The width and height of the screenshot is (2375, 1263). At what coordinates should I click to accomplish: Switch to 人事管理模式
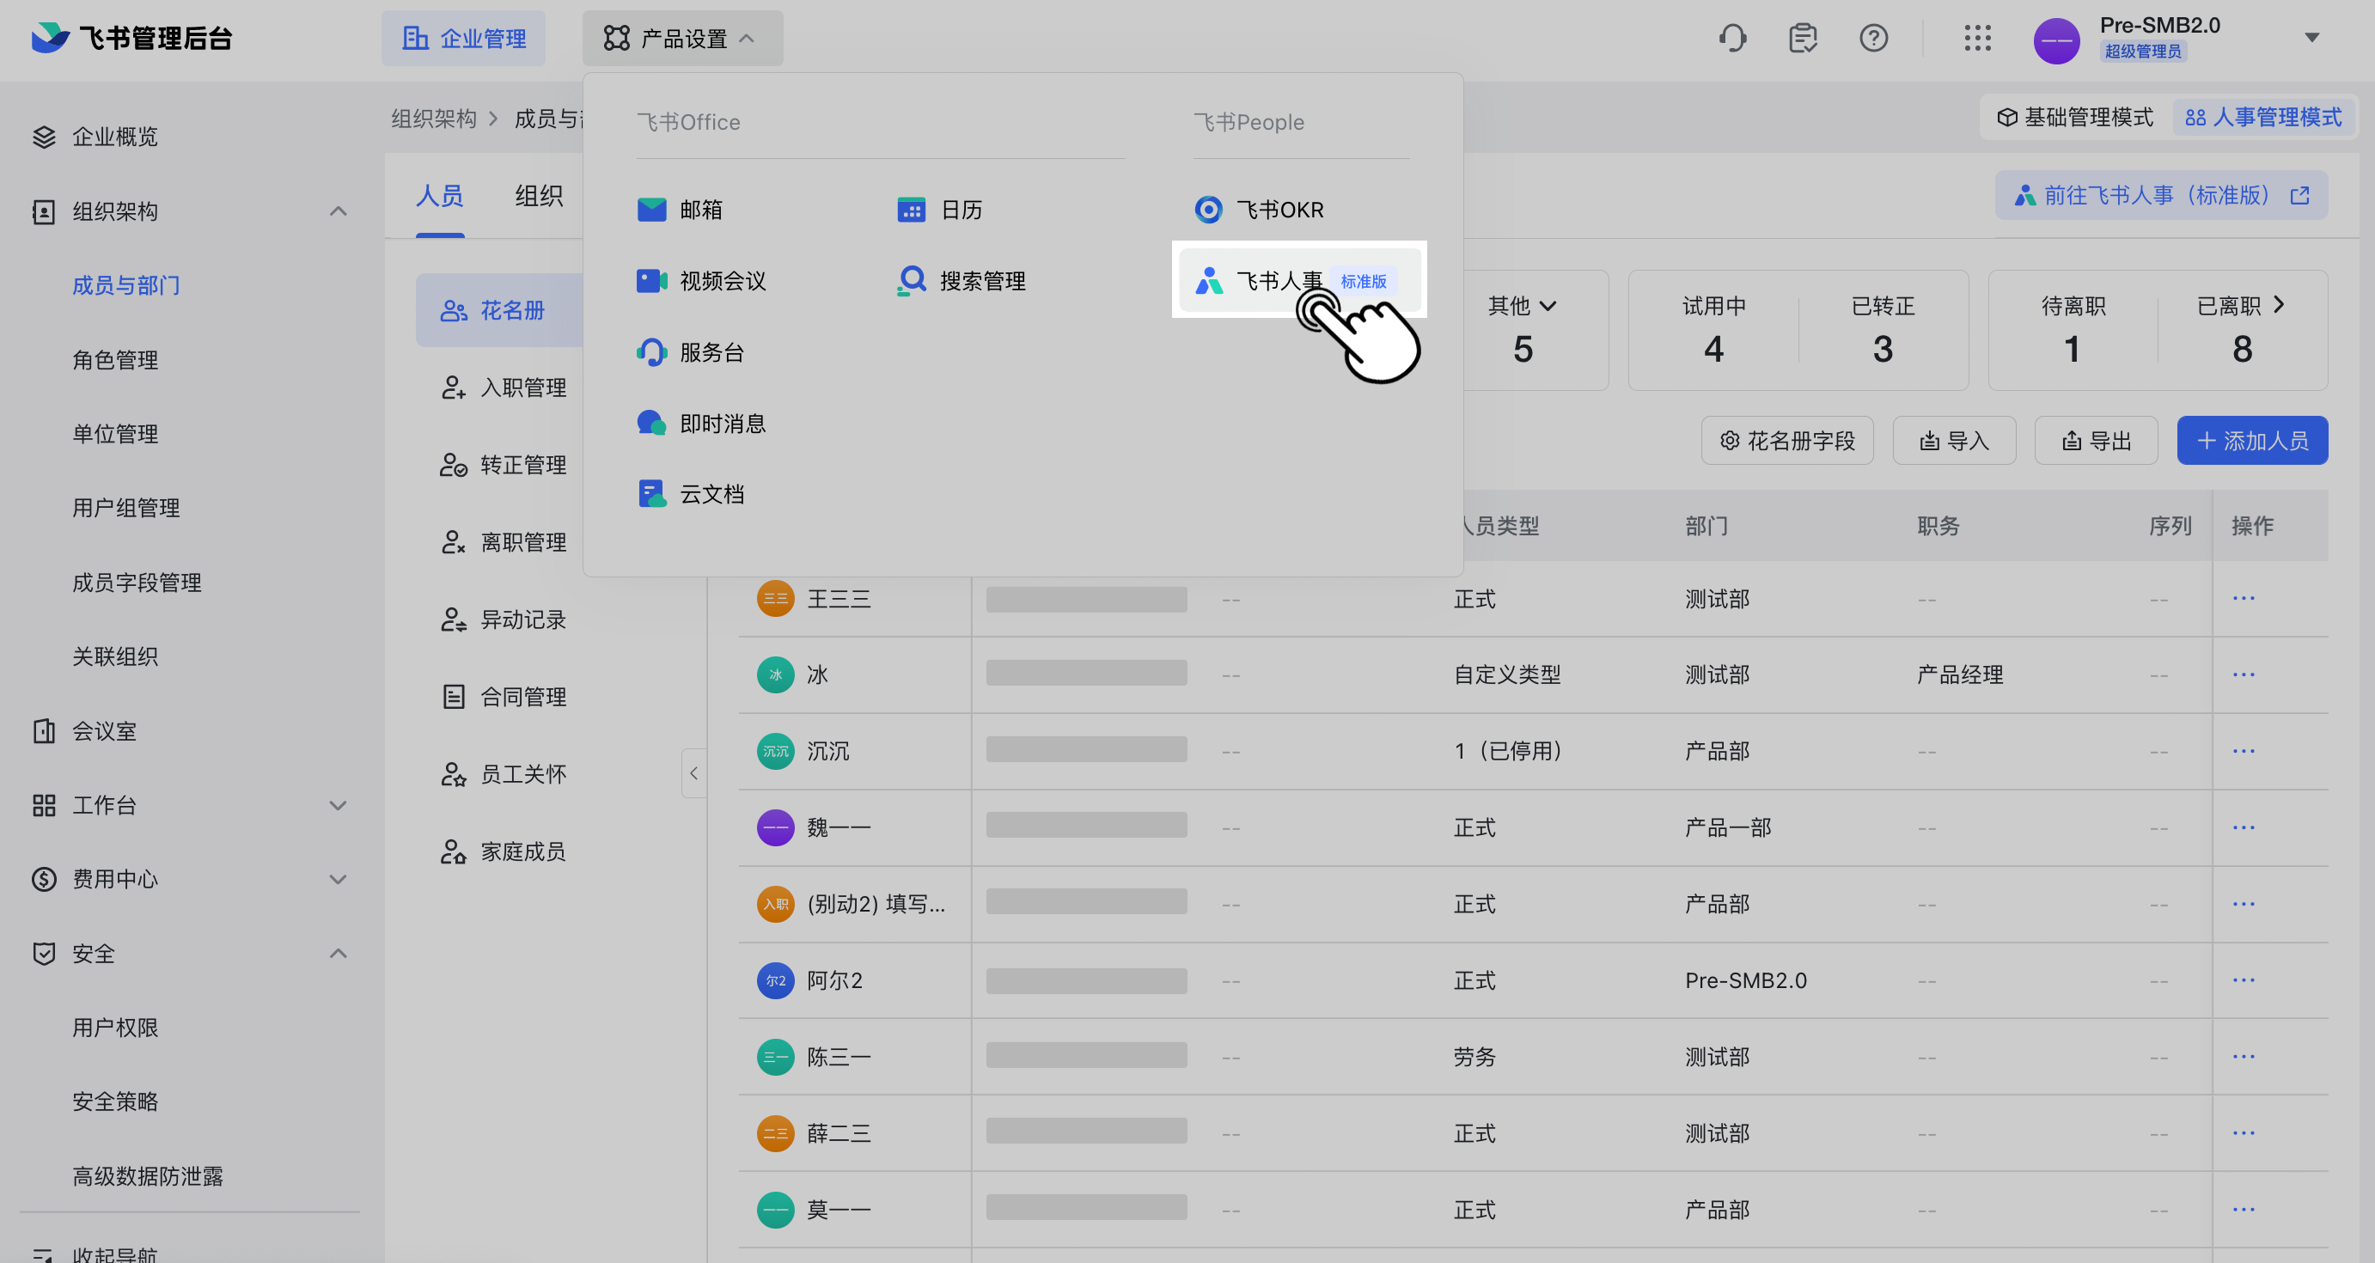coord(2263,117)
